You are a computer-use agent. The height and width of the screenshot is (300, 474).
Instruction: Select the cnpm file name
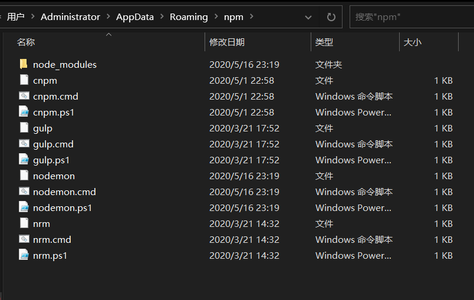[x=45, y=81]
